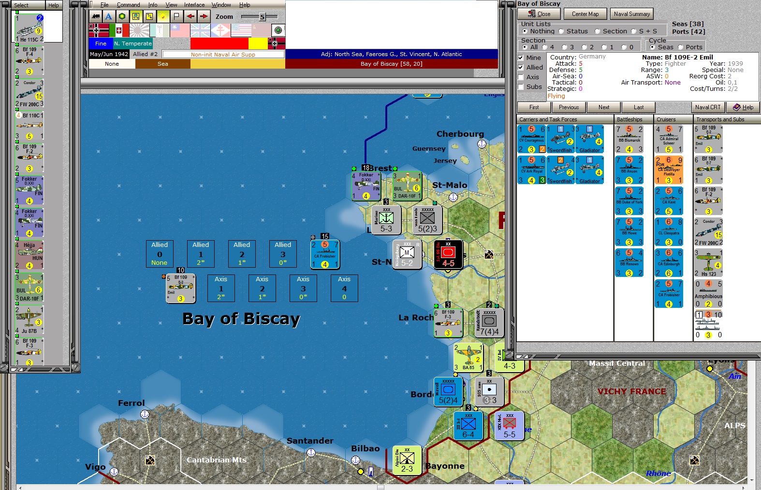This screenshot has width=761, height=490.
Task: Click the Naval CRT button
Action: pos(708,107)
